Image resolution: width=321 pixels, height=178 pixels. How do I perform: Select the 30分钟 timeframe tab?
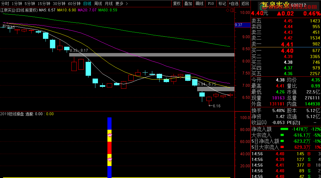(x=59, y=3)
